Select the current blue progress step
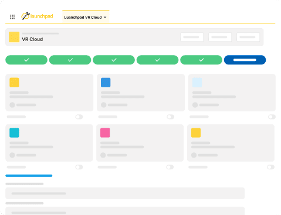 245,60
